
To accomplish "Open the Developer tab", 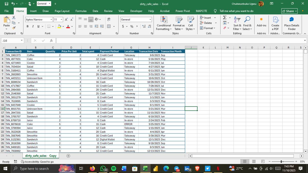I will pos(136,11).
